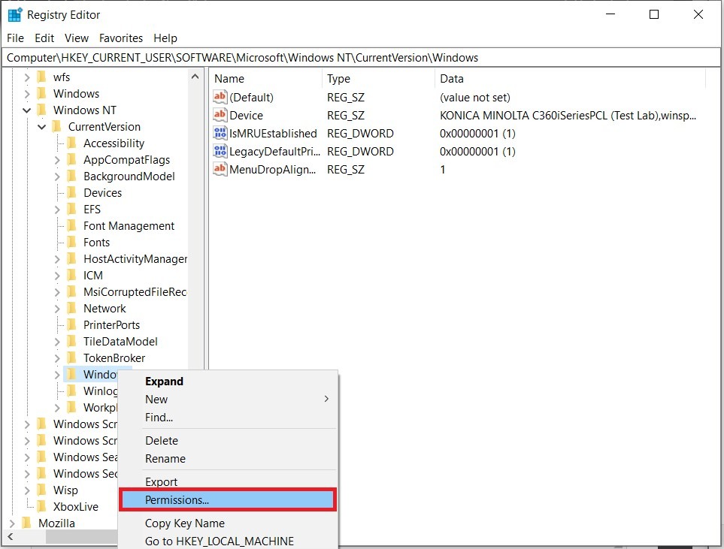The image size is (724, 549).
Task: Open the New submenu arrow
Action: tap(326, 399)
